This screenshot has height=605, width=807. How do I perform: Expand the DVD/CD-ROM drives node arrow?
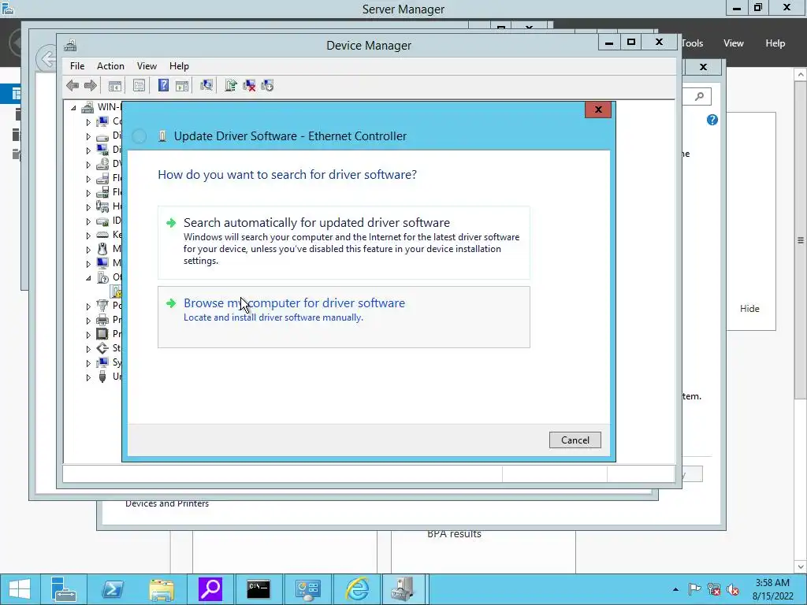coord(88,165)
